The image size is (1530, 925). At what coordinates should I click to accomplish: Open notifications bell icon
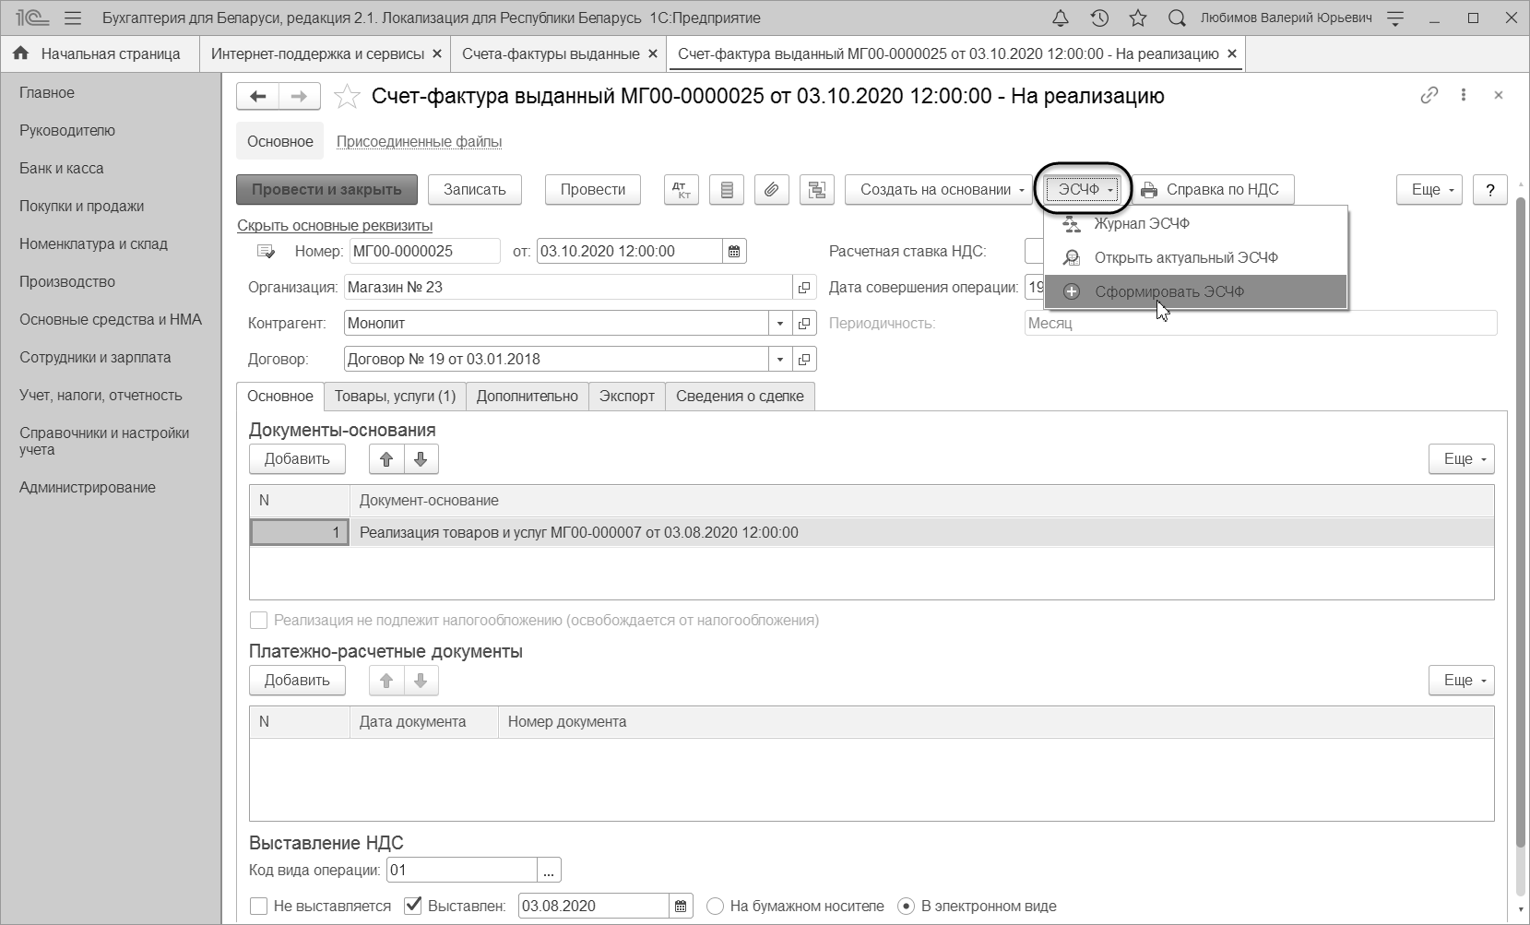(x=1061, y=18)
